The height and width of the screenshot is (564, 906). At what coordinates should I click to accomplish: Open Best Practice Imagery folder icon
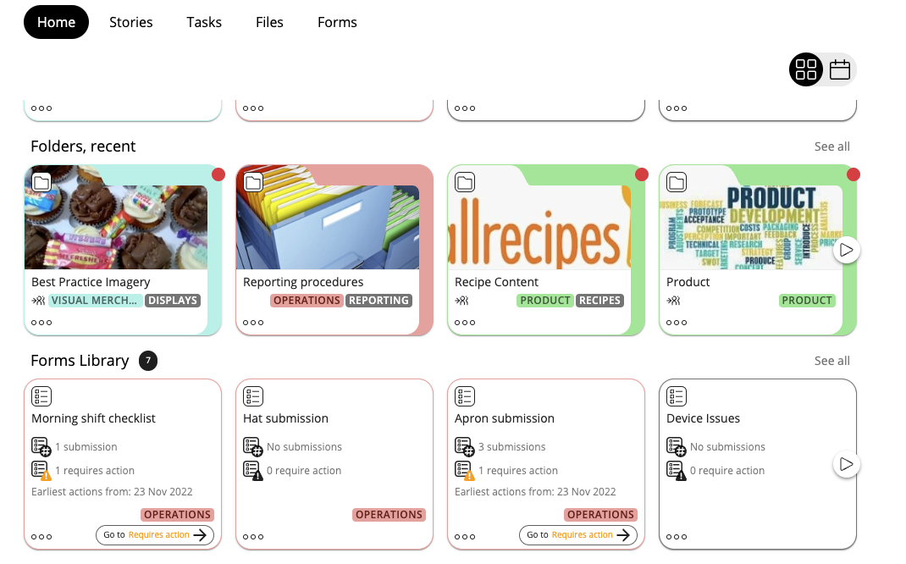[41, 183]
